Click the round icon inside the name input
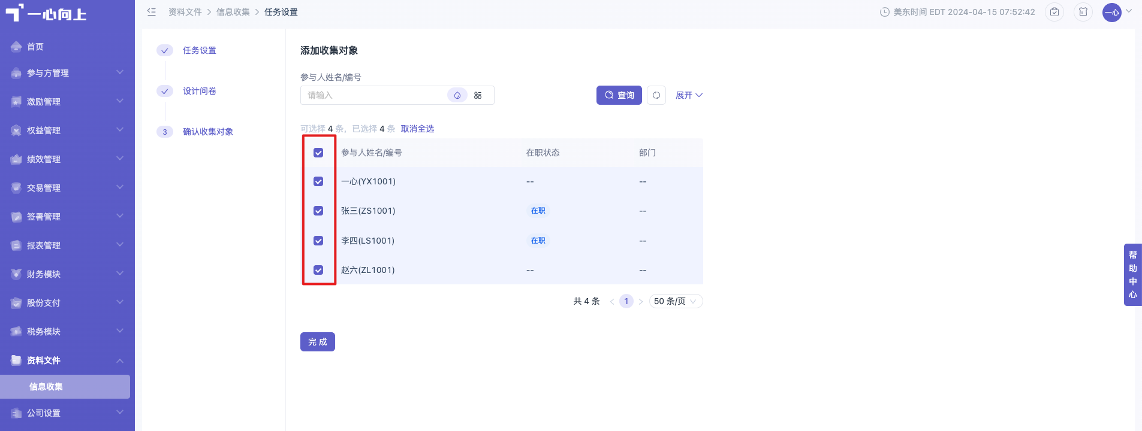Screen dimensions: 1142x431 tap(457, 95)
